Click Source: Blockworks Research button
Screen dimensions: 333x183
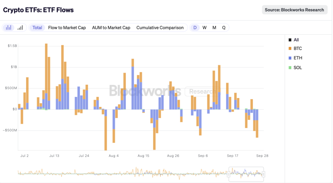[x=294, y=10]
